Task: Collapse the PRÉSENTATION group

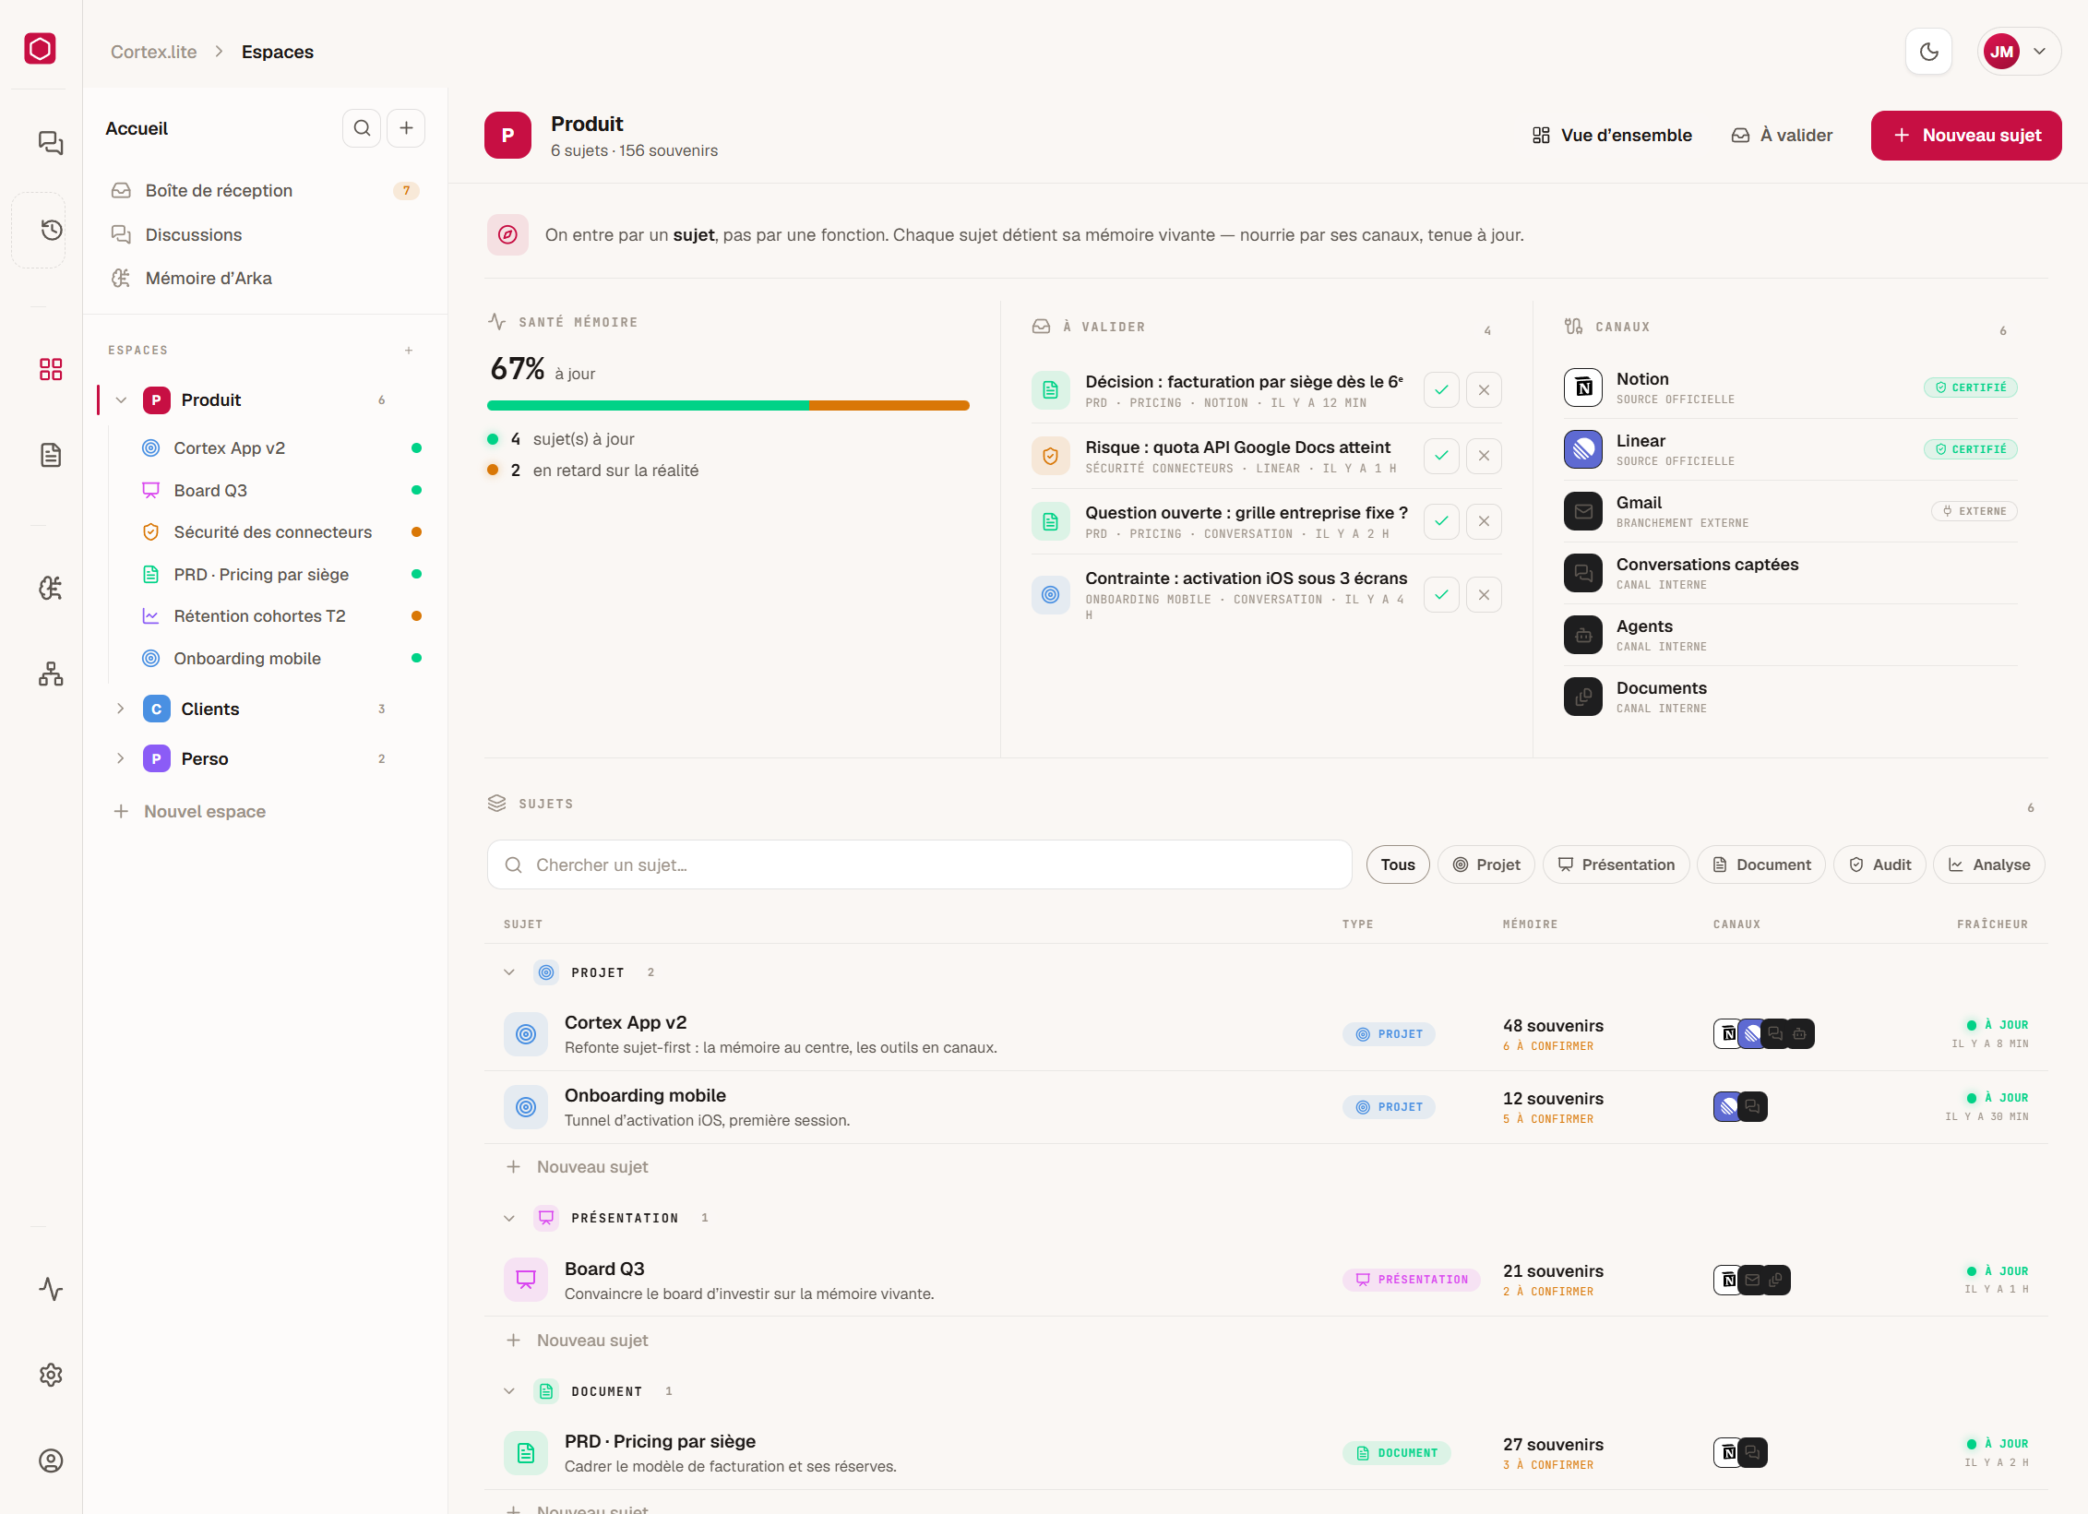Action: 509,1218
